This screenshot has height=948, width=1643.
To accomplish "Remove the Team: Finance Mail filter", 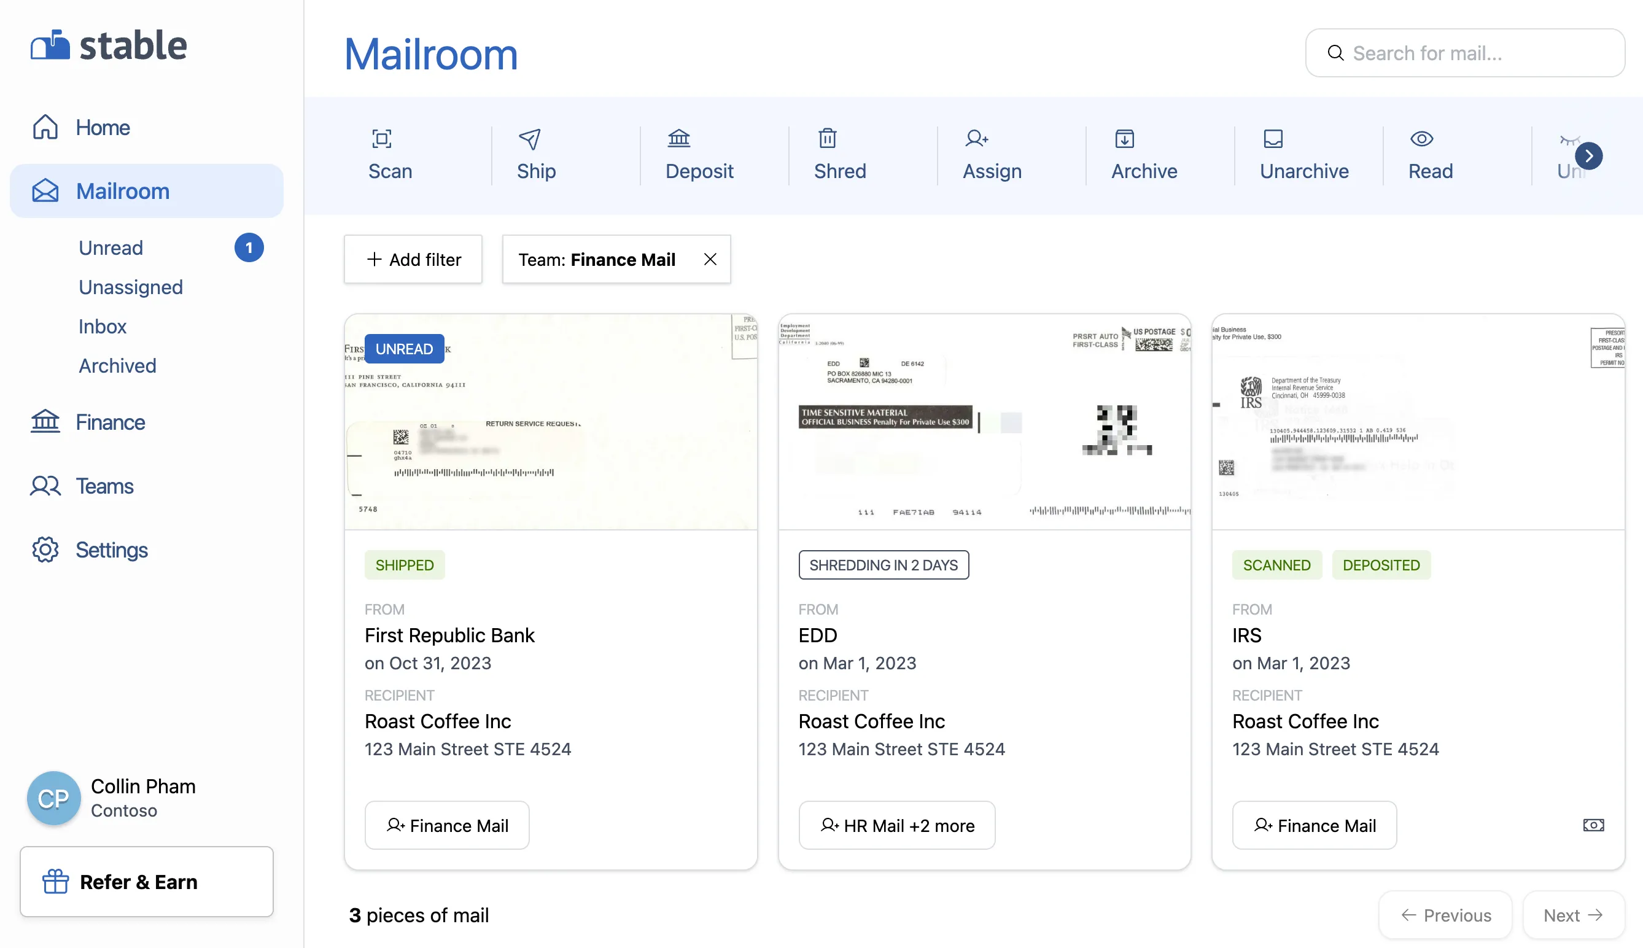I will pos(710,259).
